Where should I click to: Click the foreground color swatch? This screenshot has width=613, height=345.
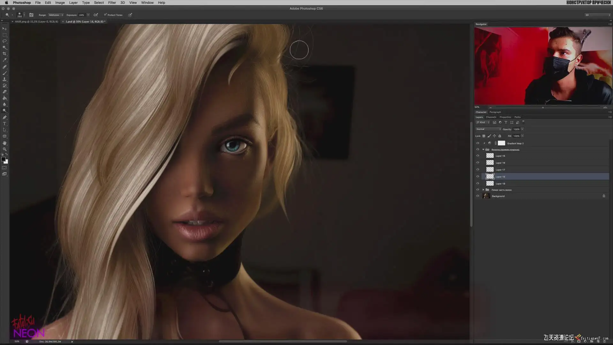click(x=3, y=159)
